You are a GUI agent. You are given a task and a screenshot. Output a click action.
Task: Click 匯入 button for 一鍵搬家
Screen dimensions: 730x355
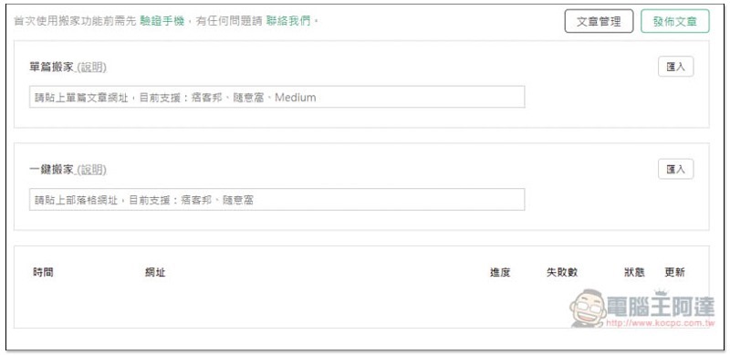point(675,169)
